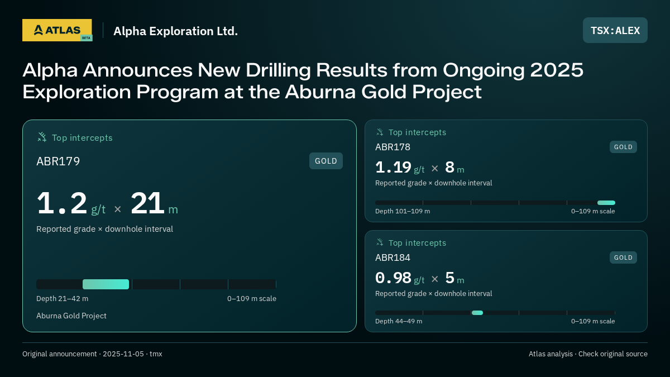Click the 0.98 g/t grade value
This screenshot has height=377, width=670.
click(x=400, y=278)
